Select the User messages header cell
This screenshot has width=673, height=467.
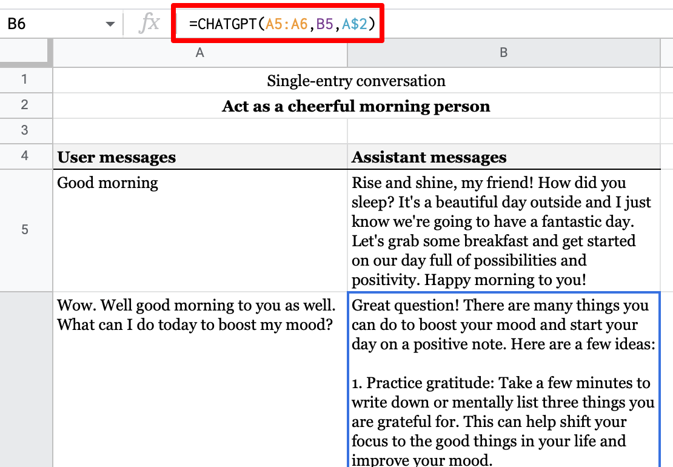pos(199,156)
